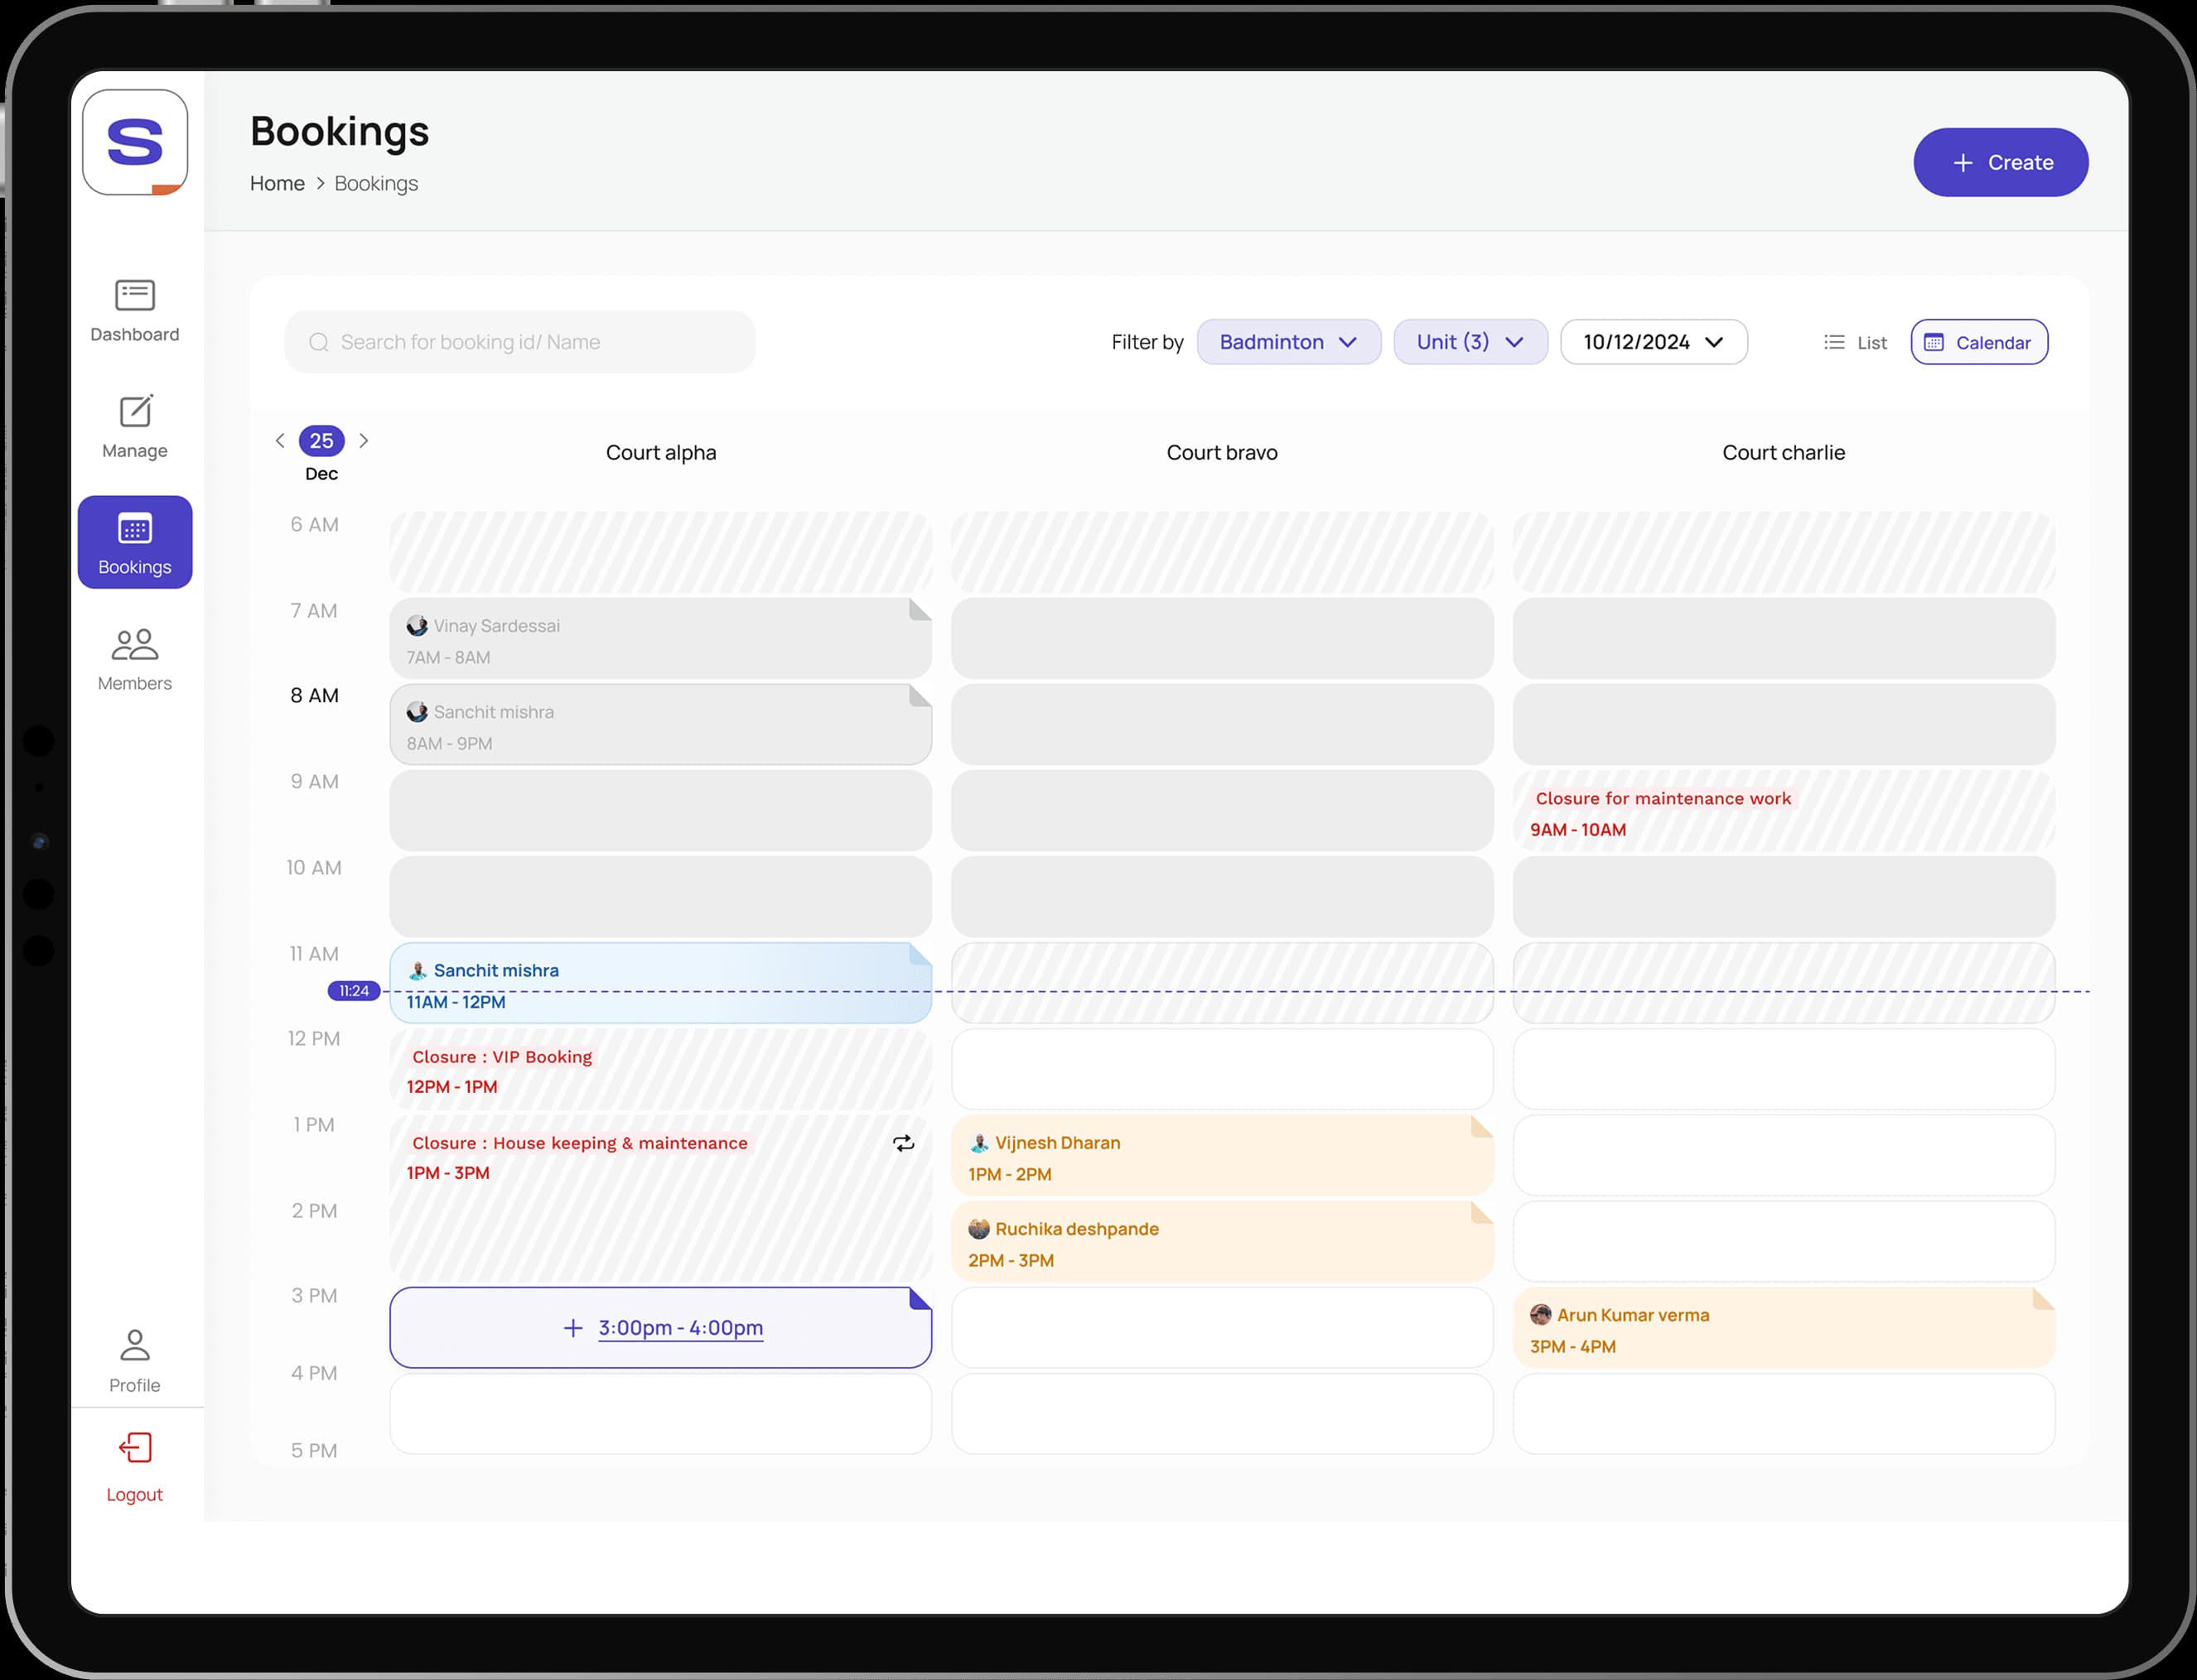The height and width of the screenshot is (1680, 2197).
Task: Select Bookings in the sidebar
Action: click(135, 542)
